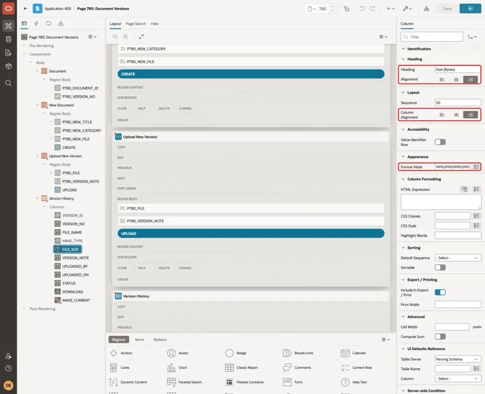485x394 pixels.
Task: Click the back arrow in the header
Action: coord(26,9)
